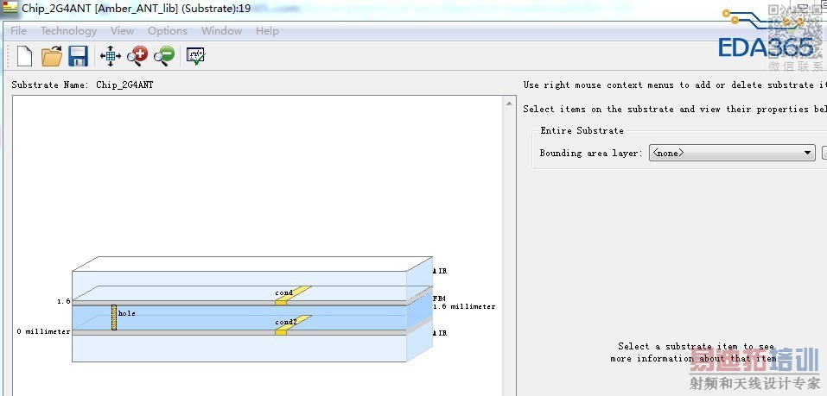827x396 pixels.
Task: Click the cond2 layer name label
Action: tap(286, 322)
